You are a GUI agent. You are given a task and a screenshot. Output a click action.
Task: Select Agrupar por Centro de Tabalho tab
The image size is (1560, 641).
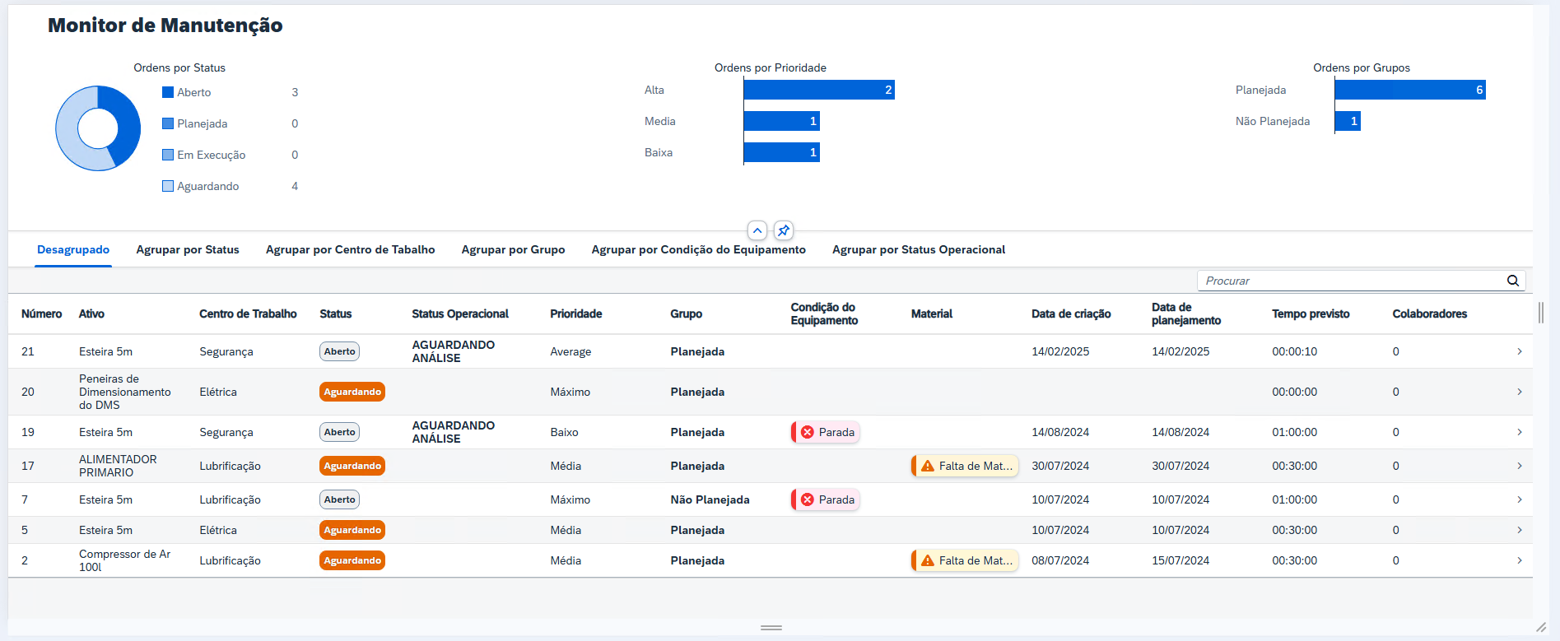pos(350,249)
